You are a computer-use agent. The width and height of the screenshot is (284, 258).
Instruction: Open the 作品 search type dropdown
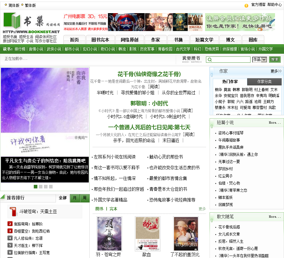(x=259, y=59)
